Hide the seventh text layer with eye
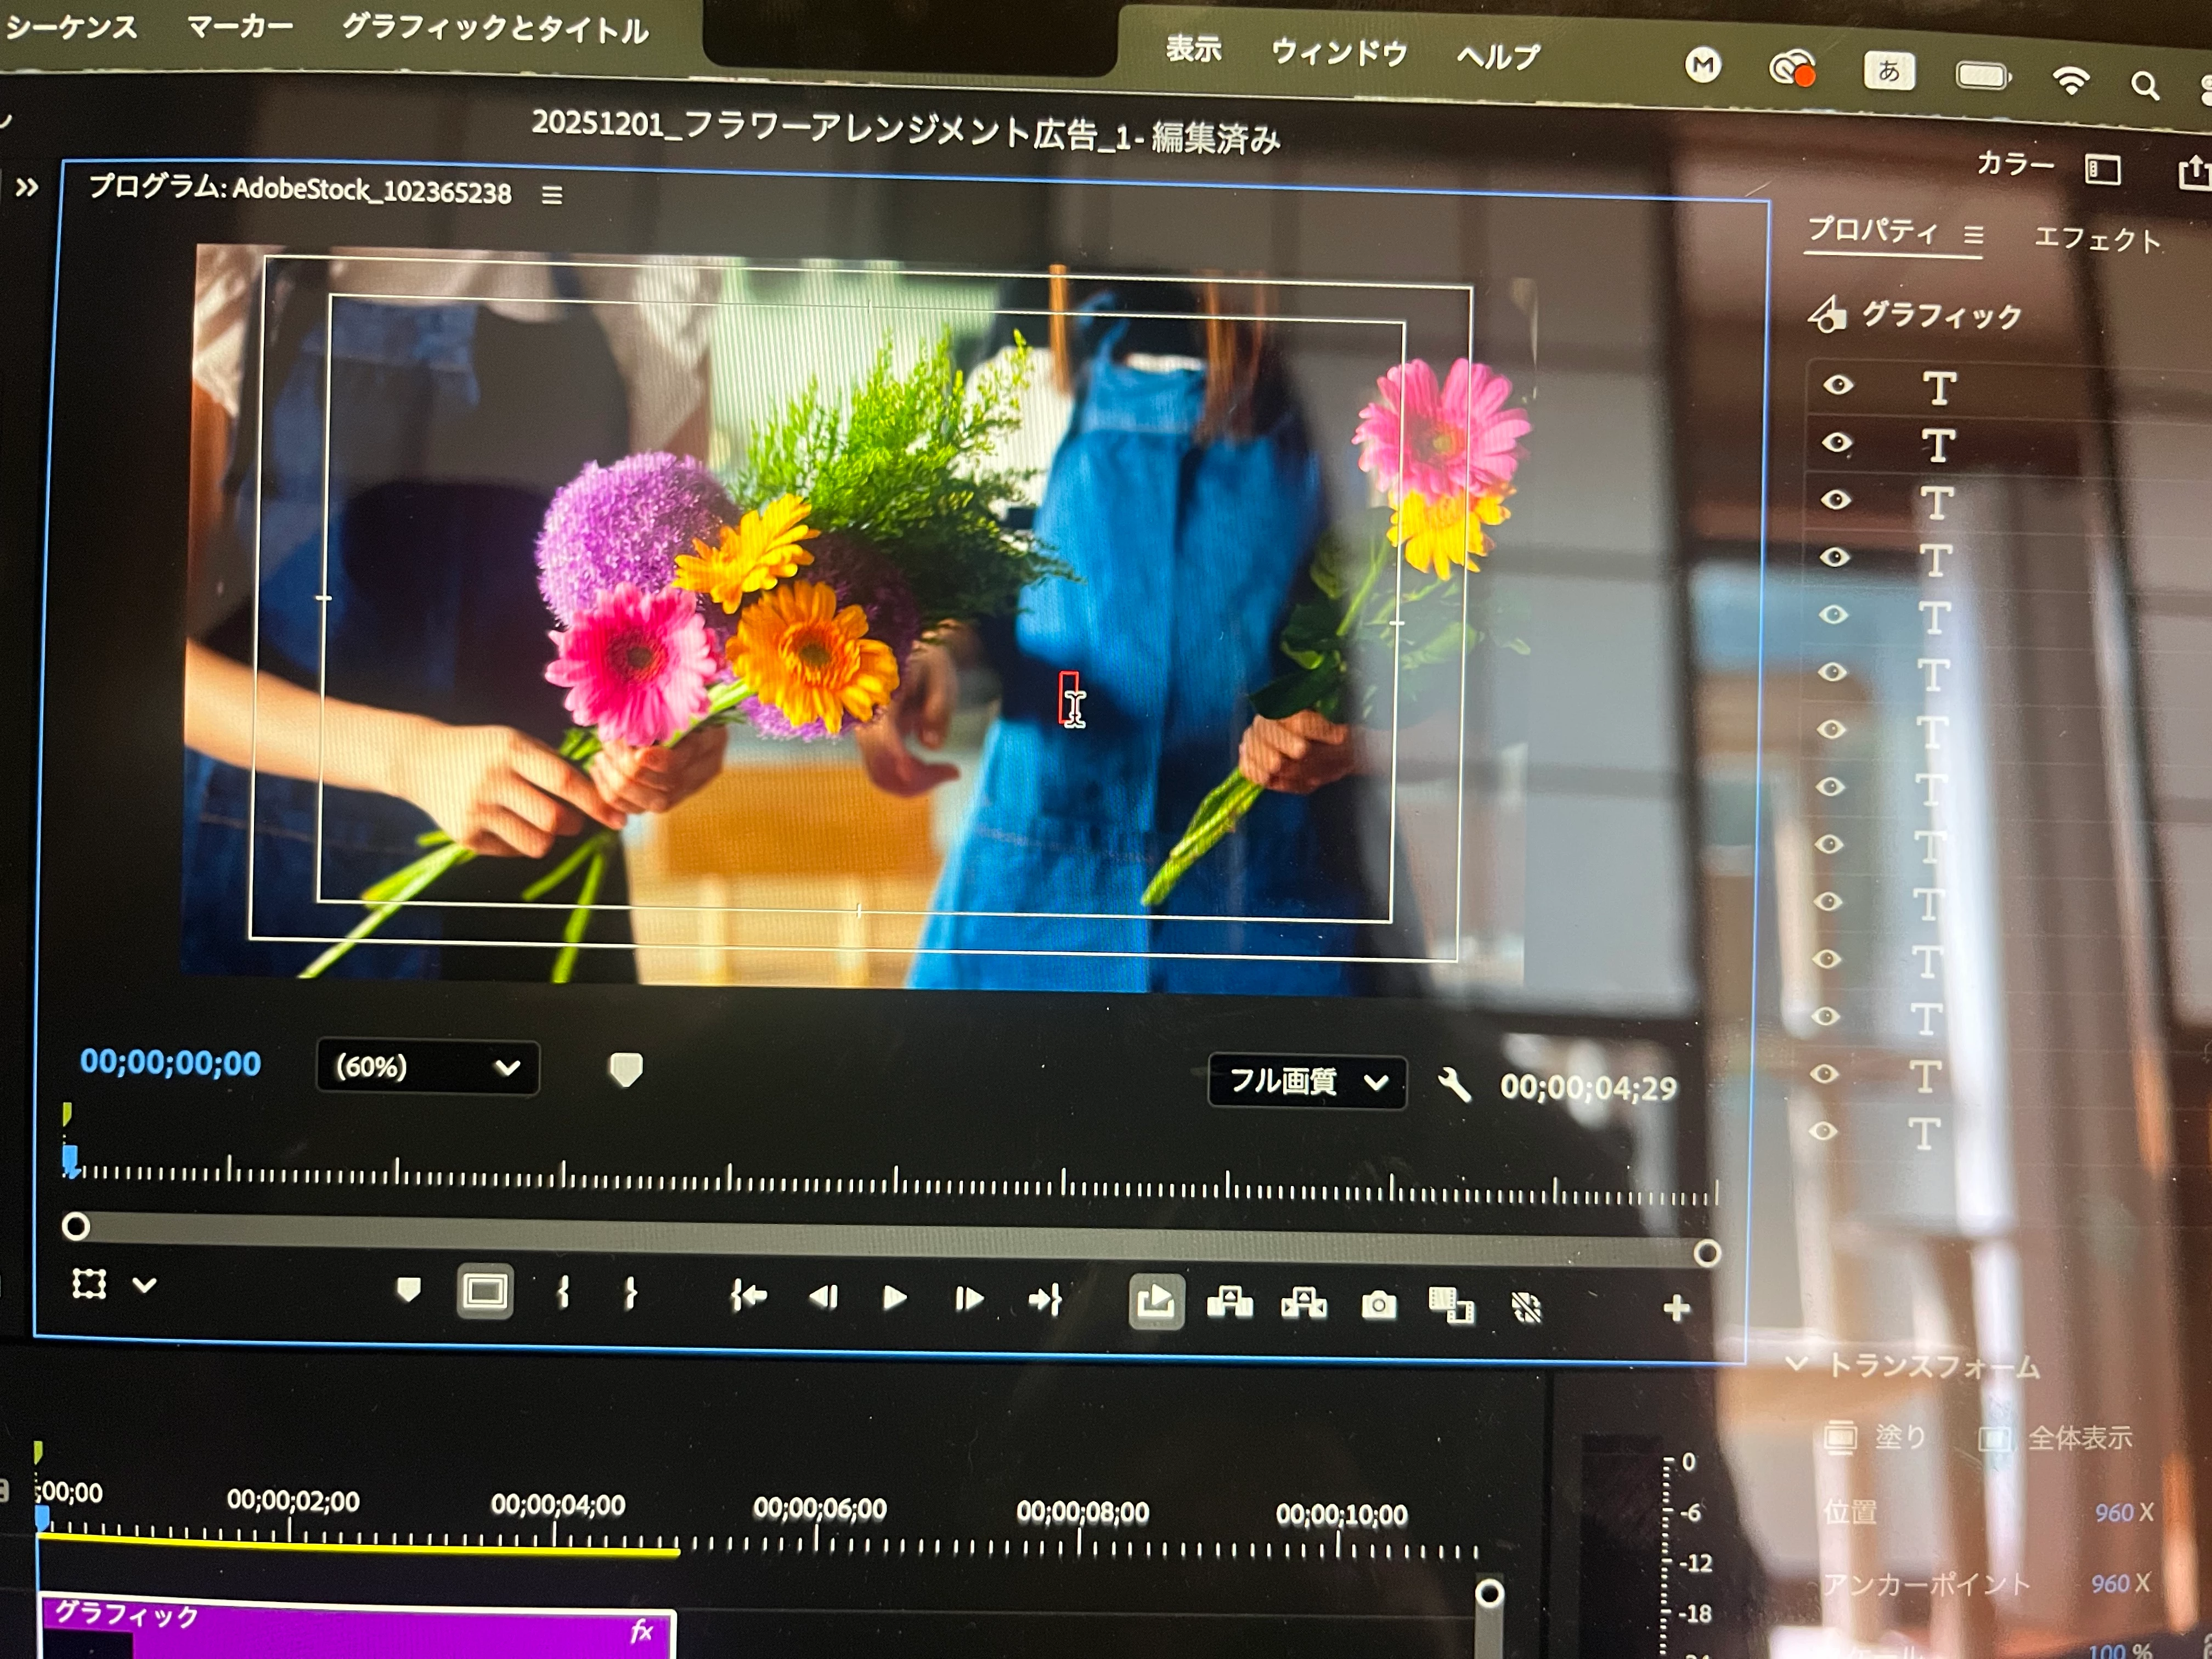The width and height of the screenshot is (2212, 1659). [1832, 729]
